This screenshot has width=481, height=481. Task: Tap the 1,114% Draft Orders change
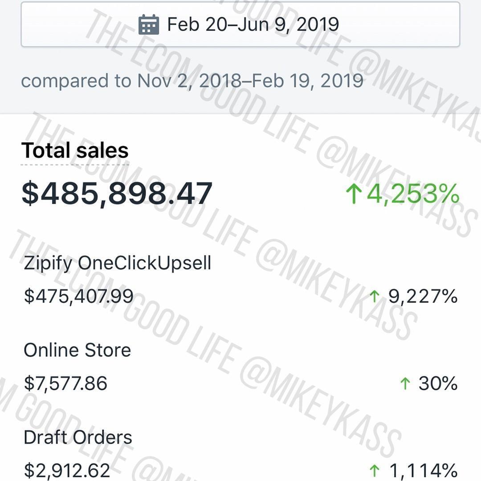pyautogui.click(x=424, y=471)
